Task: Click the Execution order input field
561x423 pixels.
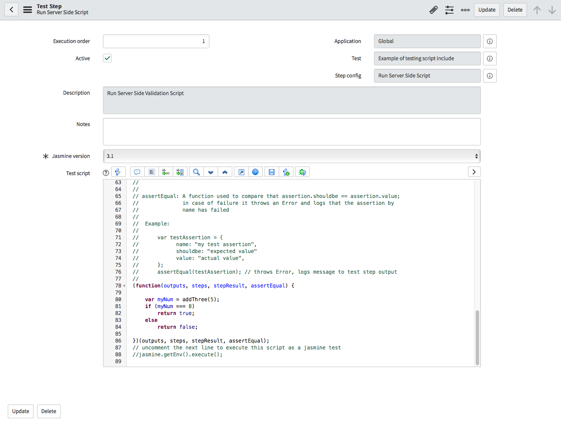Action: pos(156,41)
